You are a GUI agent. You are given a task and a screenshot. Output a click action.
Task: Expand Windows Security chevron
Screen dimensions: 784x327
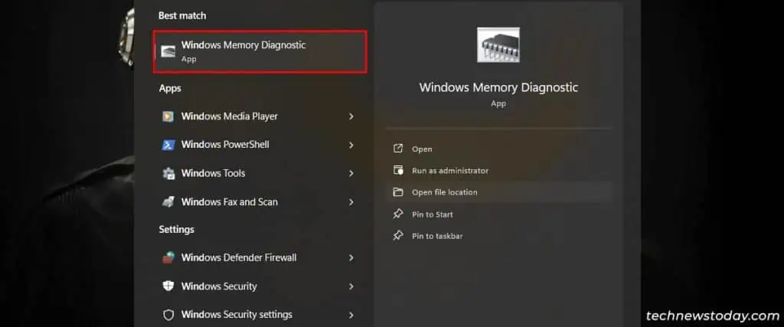[x=351, y=286]
